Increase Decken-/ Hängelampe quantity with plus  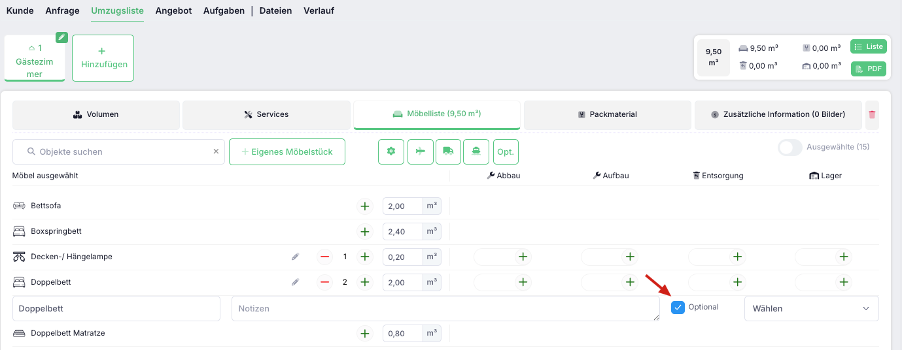tap(364, 257)
